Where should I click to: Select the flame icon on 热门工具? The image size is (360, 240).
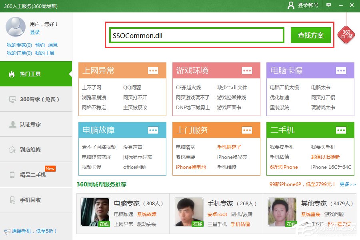[12, 74]
